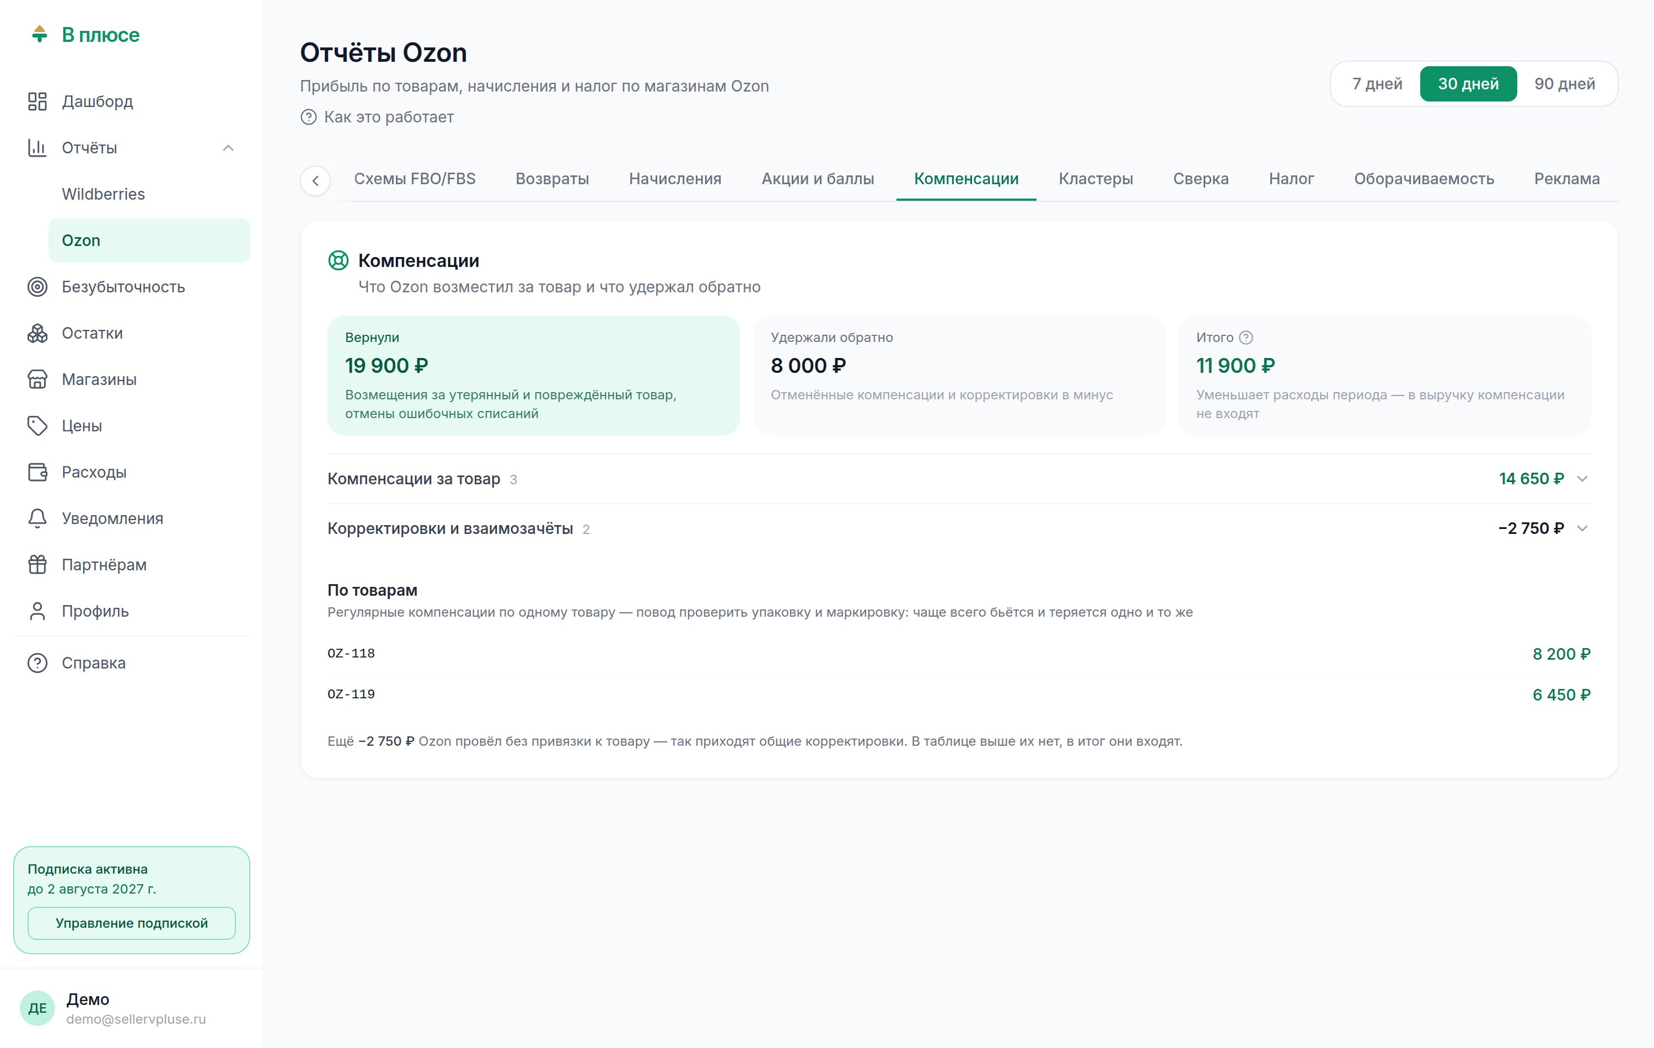The image size is (1654, 1048).
Task: Open Безубыточность in the sidebar
Action: click(132, 287)
